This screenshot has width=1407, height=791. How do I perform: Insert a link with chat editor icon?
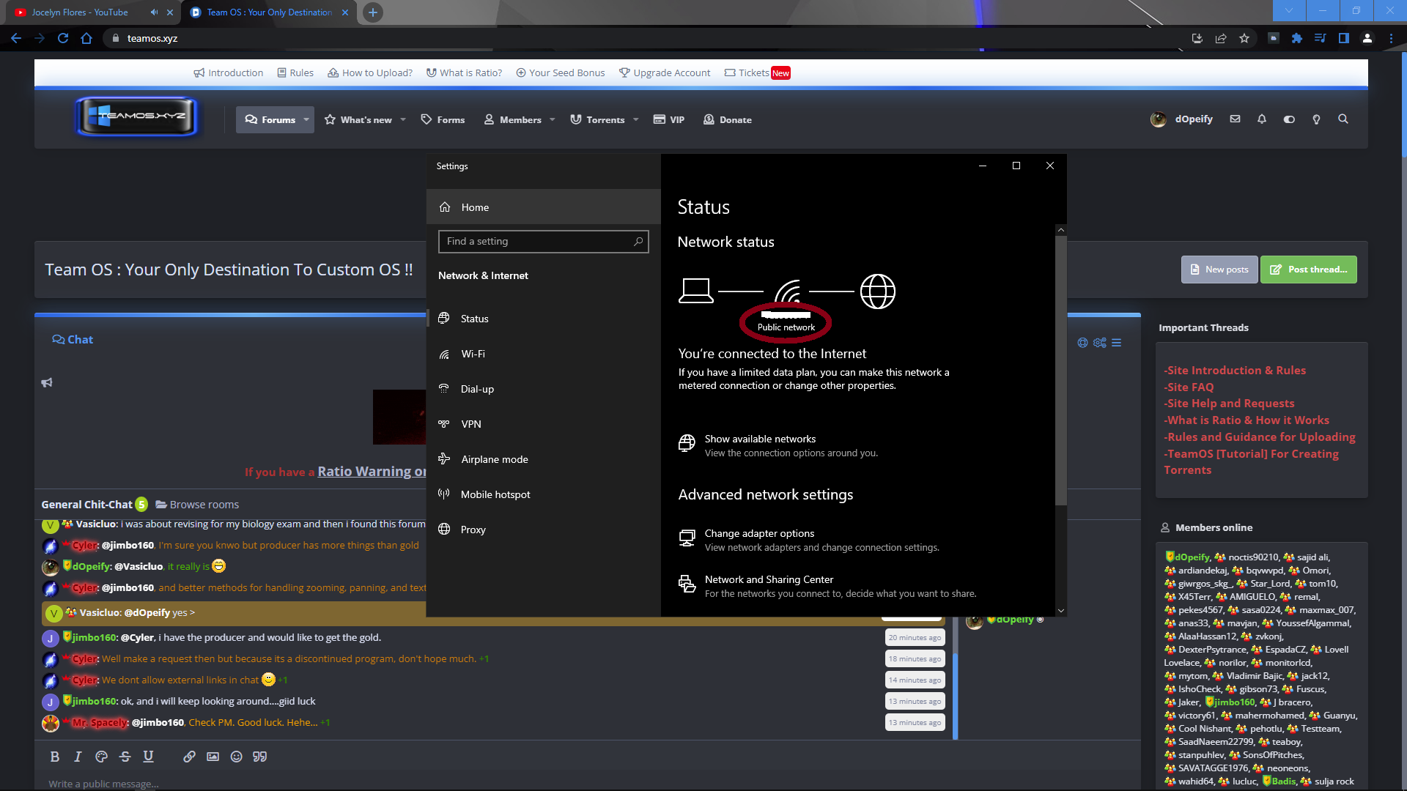189,757
